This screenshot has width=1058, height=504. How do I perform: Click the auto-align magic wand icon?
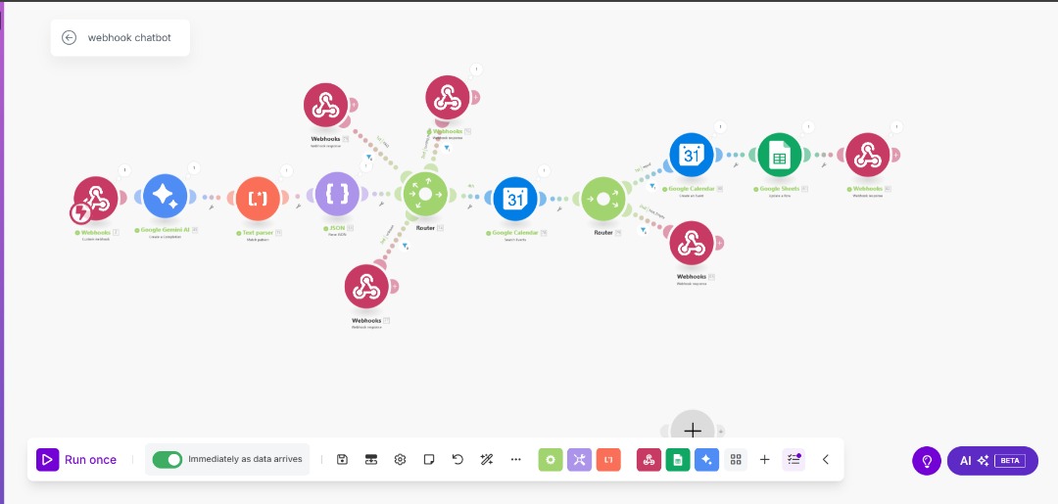pos(487,460)
